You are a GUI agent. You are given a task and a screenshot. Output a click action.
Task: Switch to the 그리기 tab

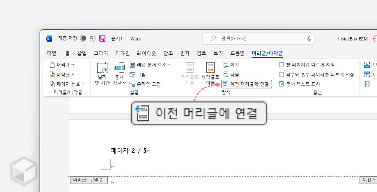[x=101, y=53]
